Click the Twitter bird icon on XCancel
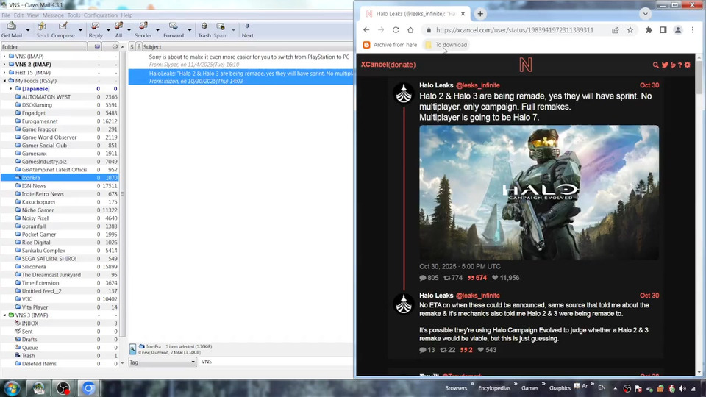Viewport: 706px width, 397px height. tap(665, 65)
